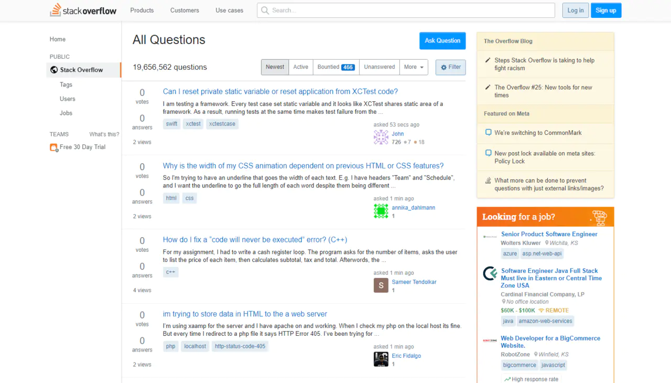The height and width of the screenshot is (383, 671).
Task: Click Eric Fidalgo's avatar photo
Action: [x=381, y=359]
